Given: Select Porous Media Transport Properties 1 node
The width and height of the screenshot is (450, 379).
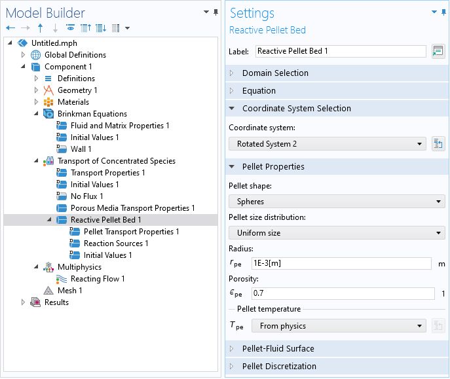Looking at the screenshot, I should coord(132,208).
